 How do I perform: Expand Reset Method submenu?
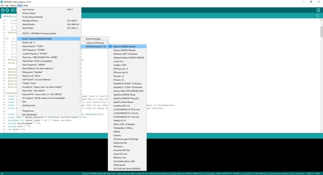[49, 68]
